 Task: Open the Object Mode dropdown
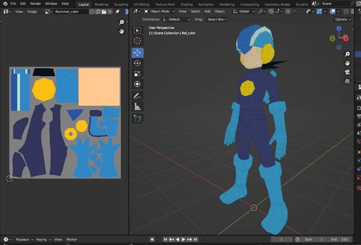pyautogui.click(x=159, y=11)
